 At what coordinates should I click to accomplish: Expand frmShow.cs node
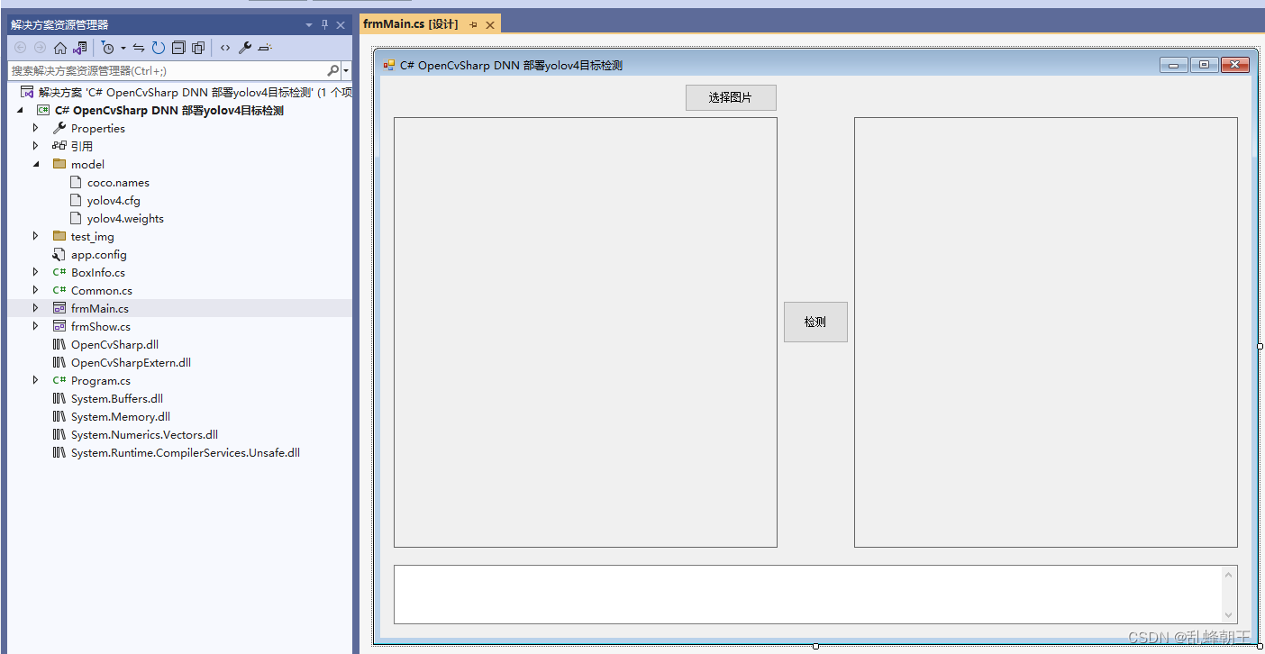point(36,326)
